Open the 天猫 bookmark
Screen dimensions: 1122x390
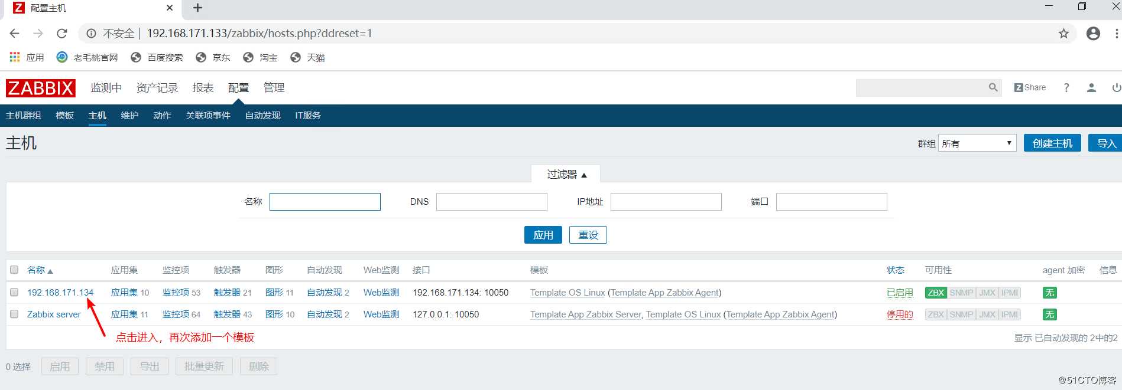click(308, 57)
